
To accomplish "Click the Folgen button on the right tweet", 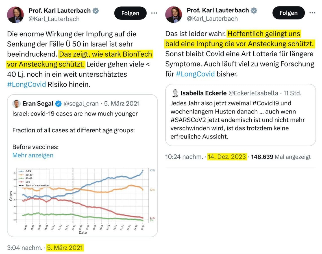I will click(x=288, y=13).
